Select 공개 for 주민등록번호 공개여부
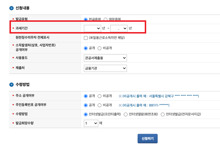The width and height of the screenshot is (220, 151). pos(86,105)
